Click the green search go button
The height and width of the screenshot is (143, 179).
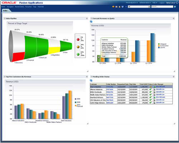[x=175, y=7]
